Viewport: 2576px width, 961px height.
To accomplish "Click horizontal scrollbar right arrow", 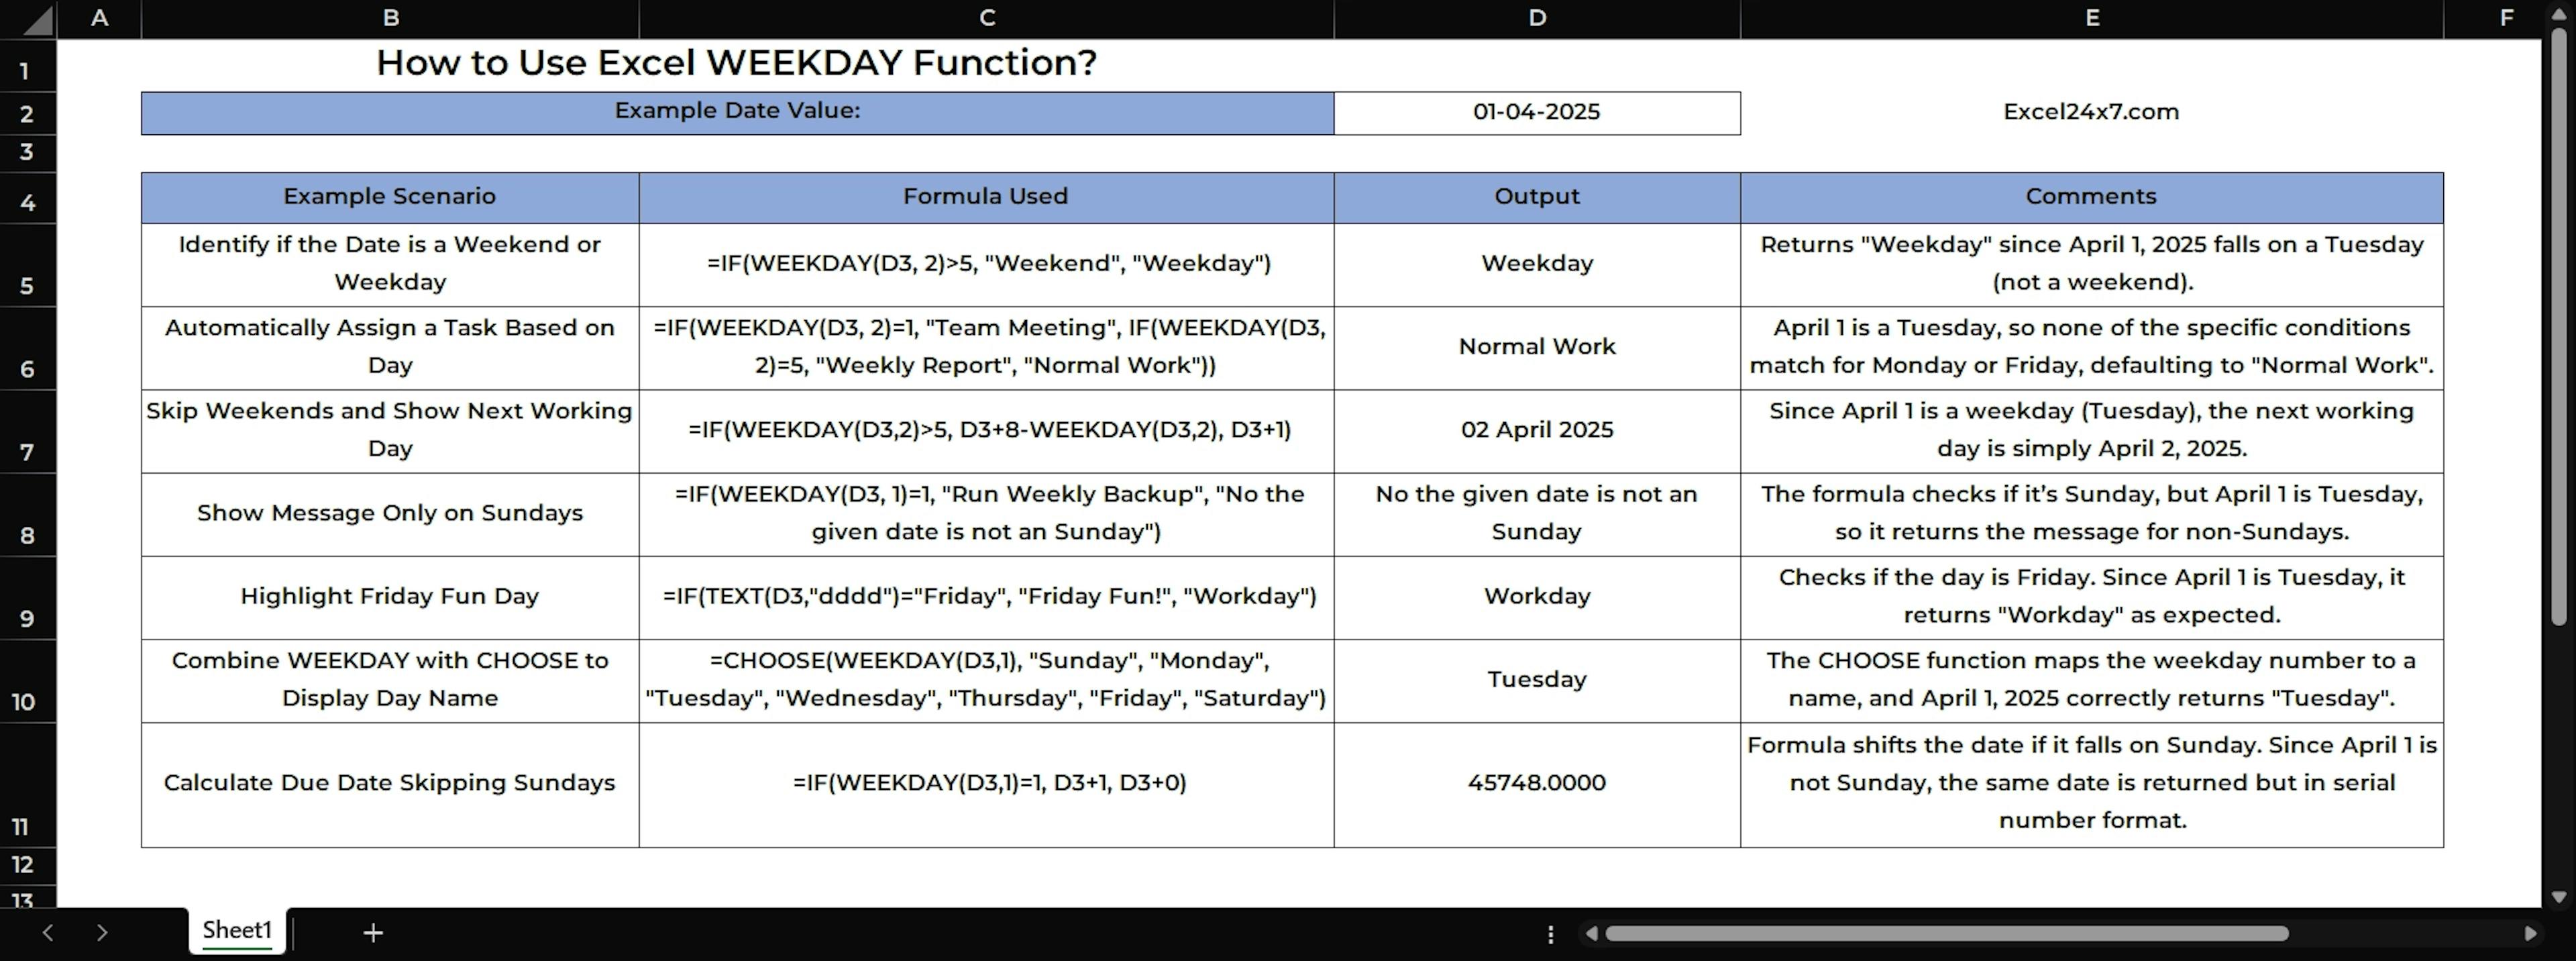I will click(x=2530, y=933).
